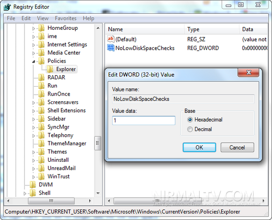Click the Themes folder icon

coord(42,152)
